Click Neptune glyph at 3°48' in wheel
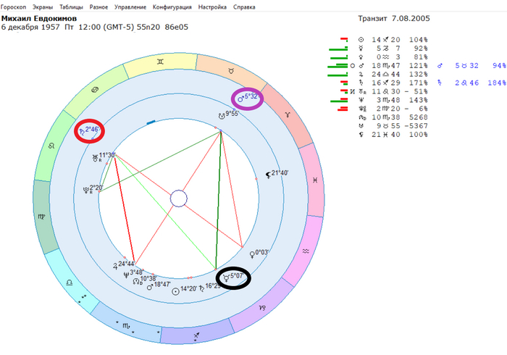The height and width of the screenshot is (355, 507). click(x=126, y=275)
